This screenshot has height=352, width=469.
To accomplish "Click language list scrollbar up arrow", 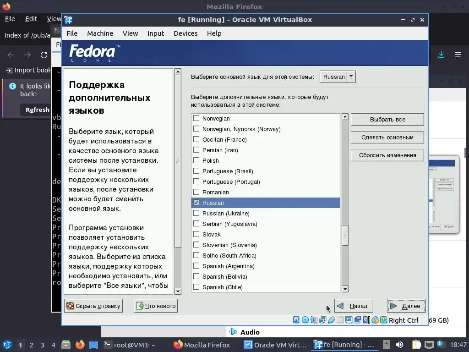I will [345, 117].
